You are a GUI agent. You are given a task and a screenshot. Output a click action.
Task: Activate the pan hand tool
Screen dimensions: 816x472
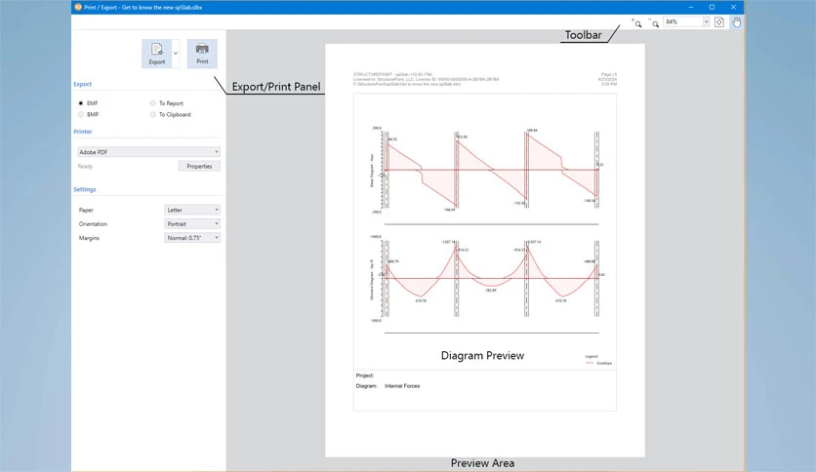click(x=736, y=21)
